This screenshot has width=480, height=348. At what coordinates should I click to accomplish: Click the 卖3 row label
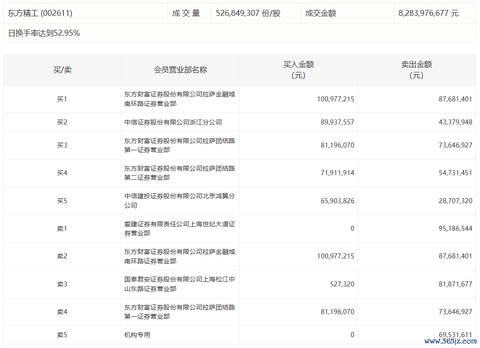tap(62, 284)
